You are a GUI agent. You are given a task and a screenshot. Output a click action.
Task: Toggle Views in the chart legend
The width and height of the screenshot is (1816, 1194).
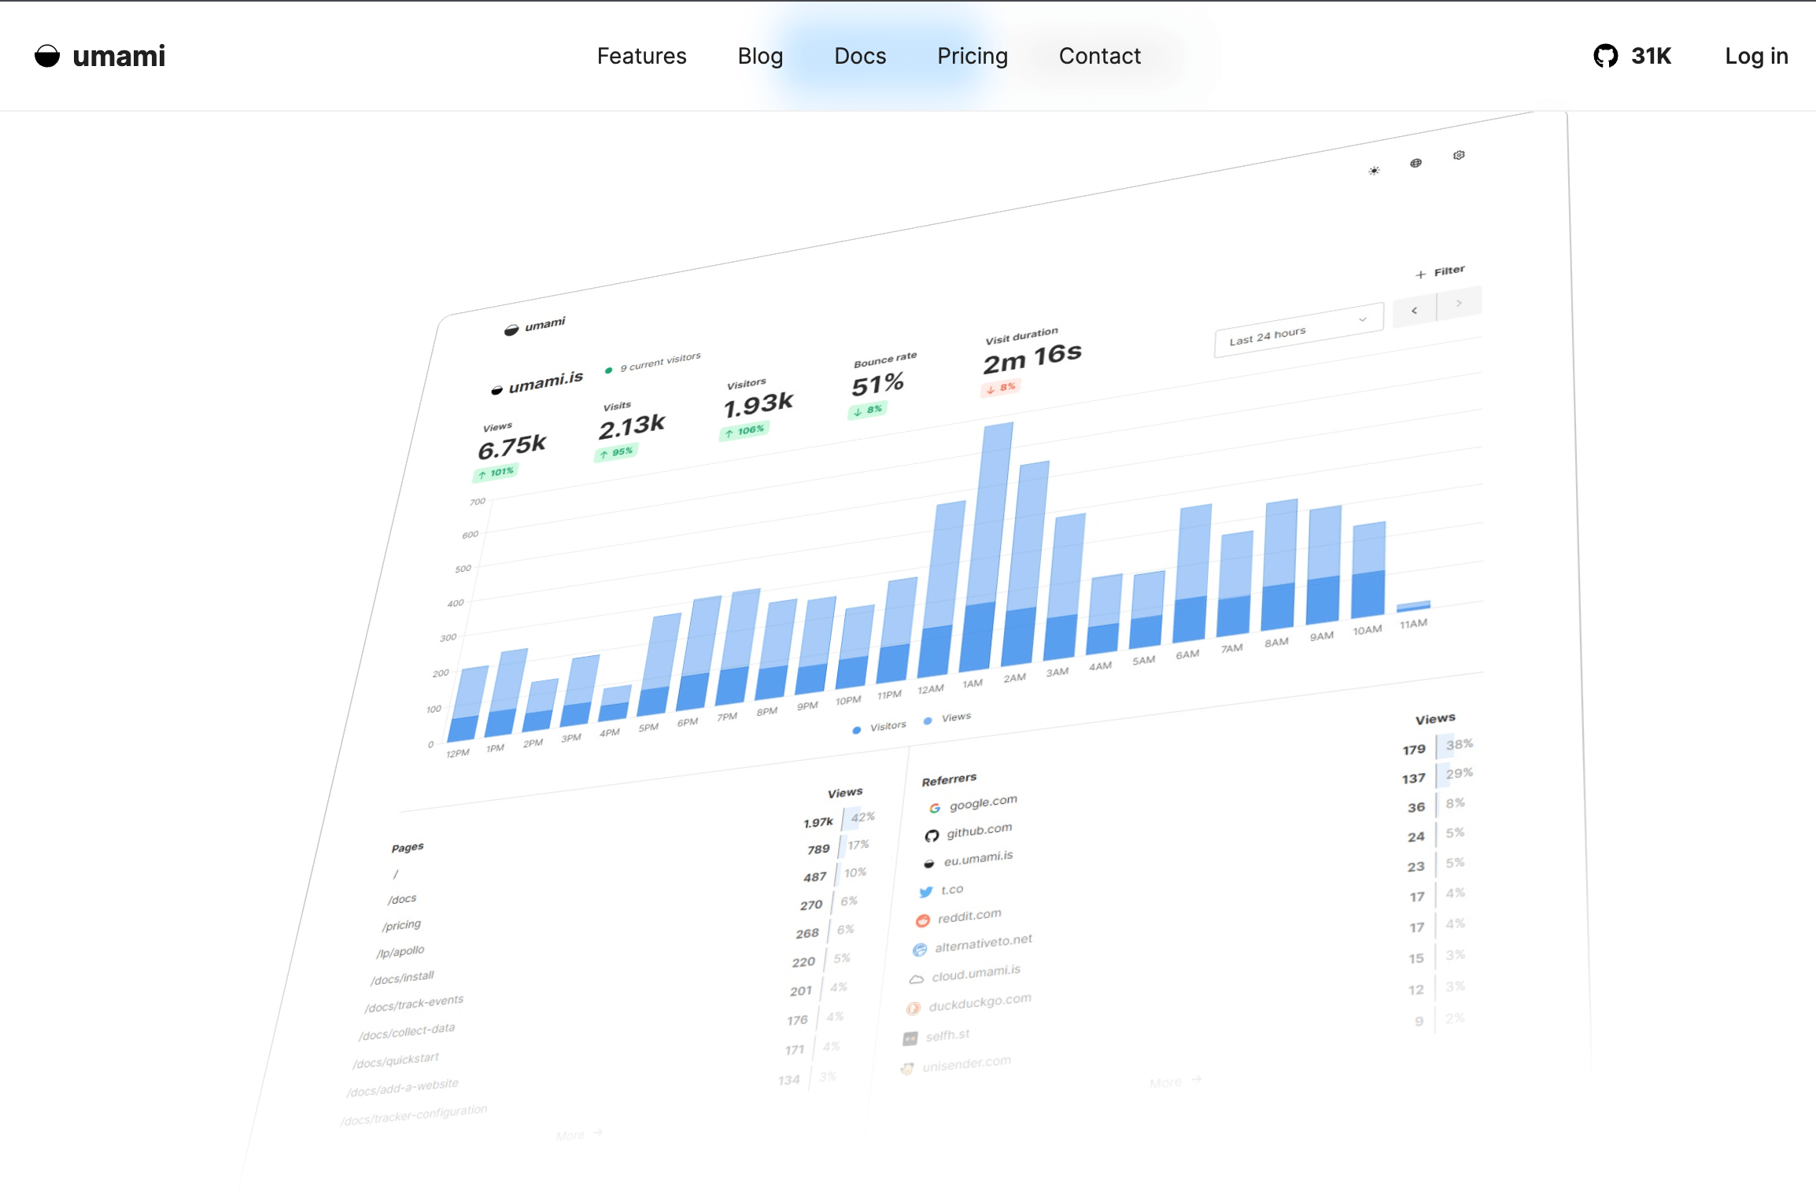pos(948,718)
